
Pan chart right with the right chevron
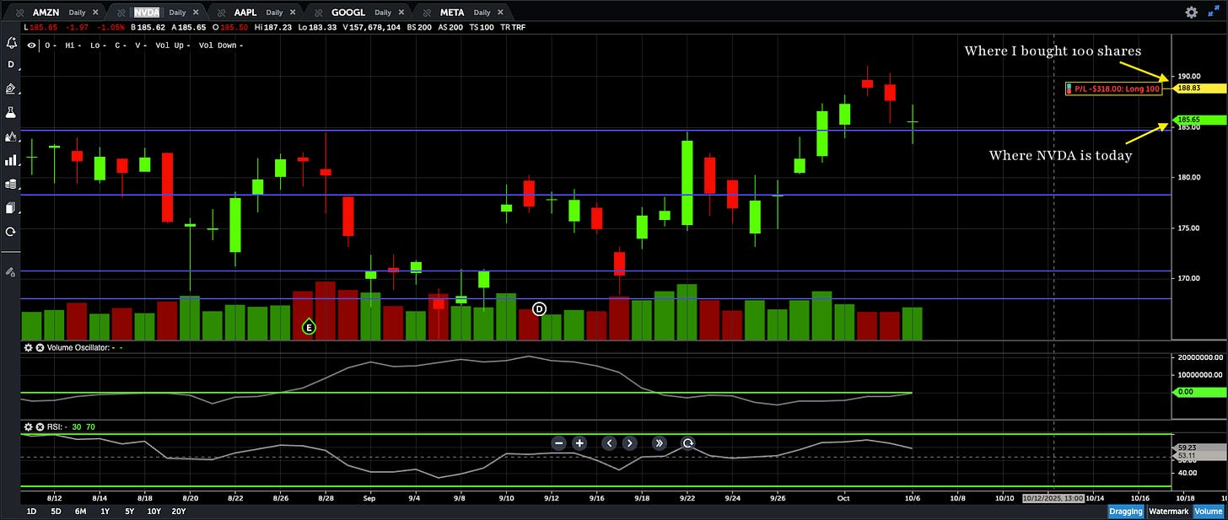(629, 443)
